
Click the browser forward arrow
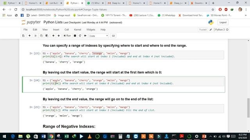[10, 9]
